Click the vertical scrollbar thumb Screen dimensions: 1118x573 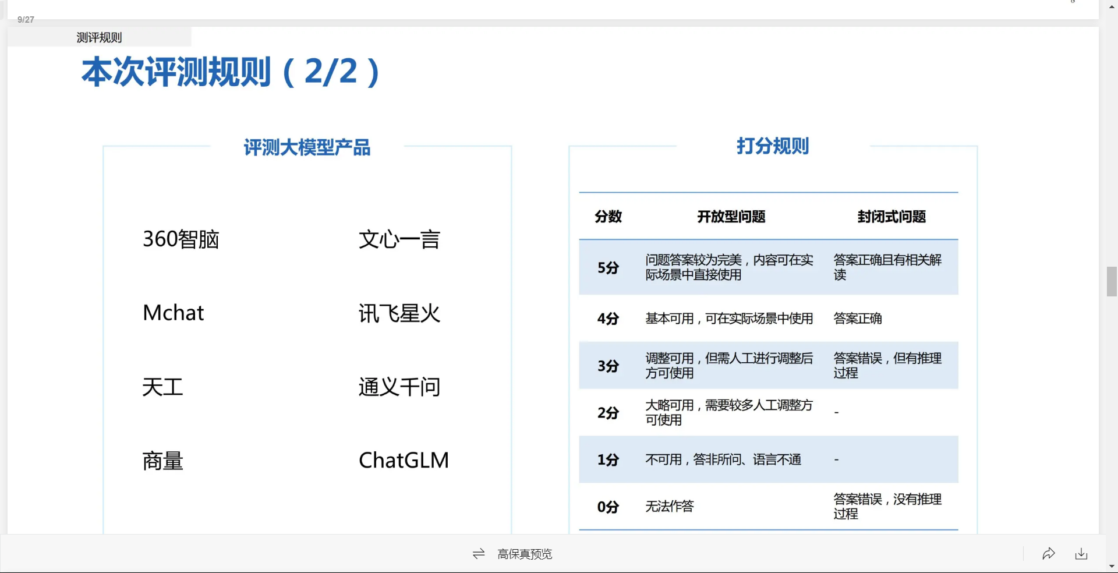pos(1112,282)
